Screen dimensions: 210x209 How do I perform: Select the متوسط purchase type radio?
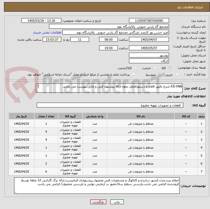point(159,74)
